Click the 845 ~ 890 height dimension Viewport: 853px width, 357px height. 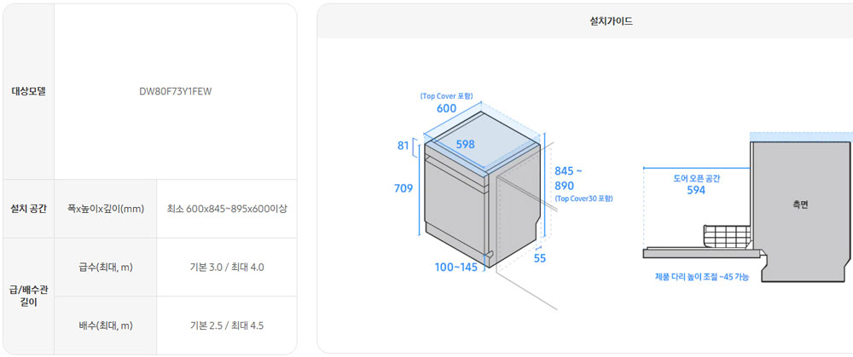tap(568, 178)
